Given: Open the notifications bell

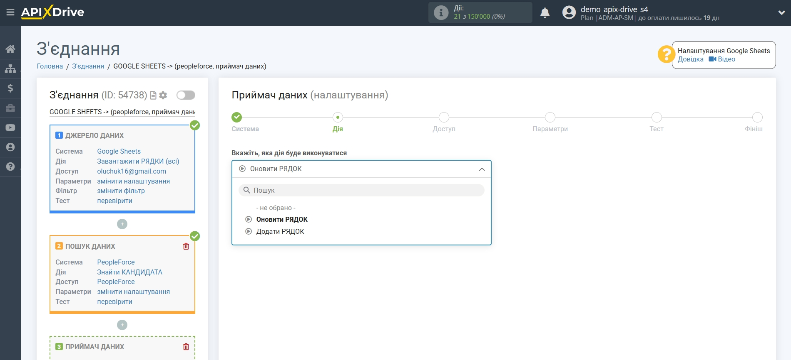Looking at the screenshot, I should point(545,13).
